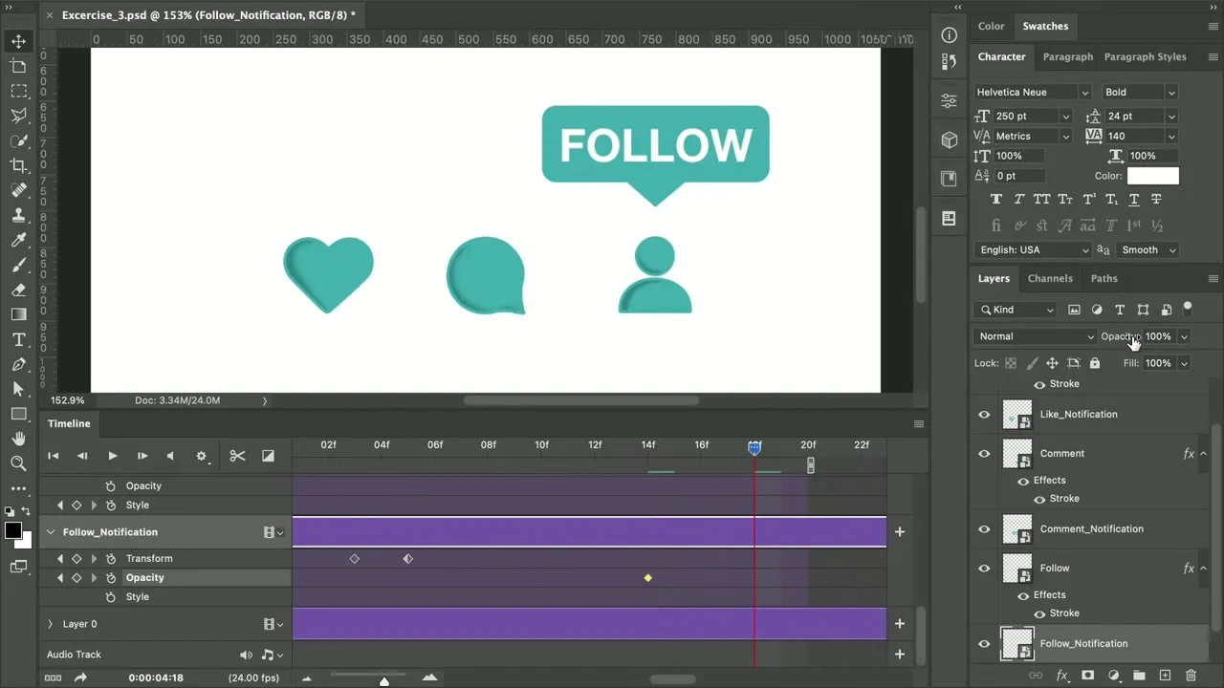Open the font family dropdown
Image resolution: width=1224 pixels, height=688 pixels.
(x=1033, y=93)
